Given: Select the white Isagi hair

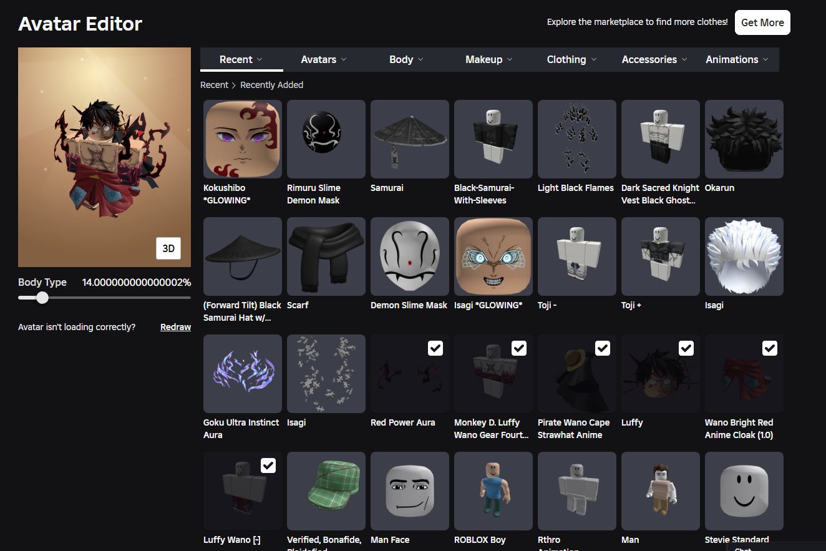Looking at the screenshot, I should tap(744, 256).
